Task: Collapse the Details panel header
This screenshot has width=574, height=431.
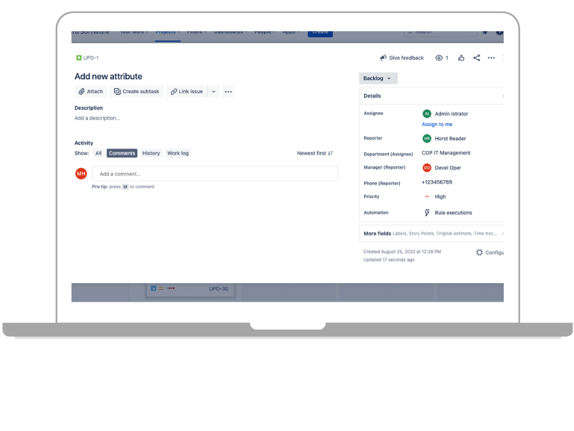Action: tap(431, 96)
